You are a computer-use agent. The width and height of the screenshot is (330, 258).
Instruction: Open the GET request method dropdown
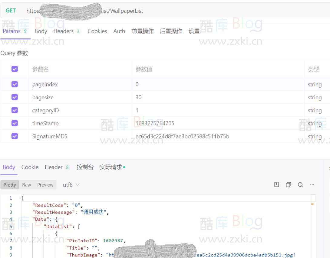[x=11, y=11]
